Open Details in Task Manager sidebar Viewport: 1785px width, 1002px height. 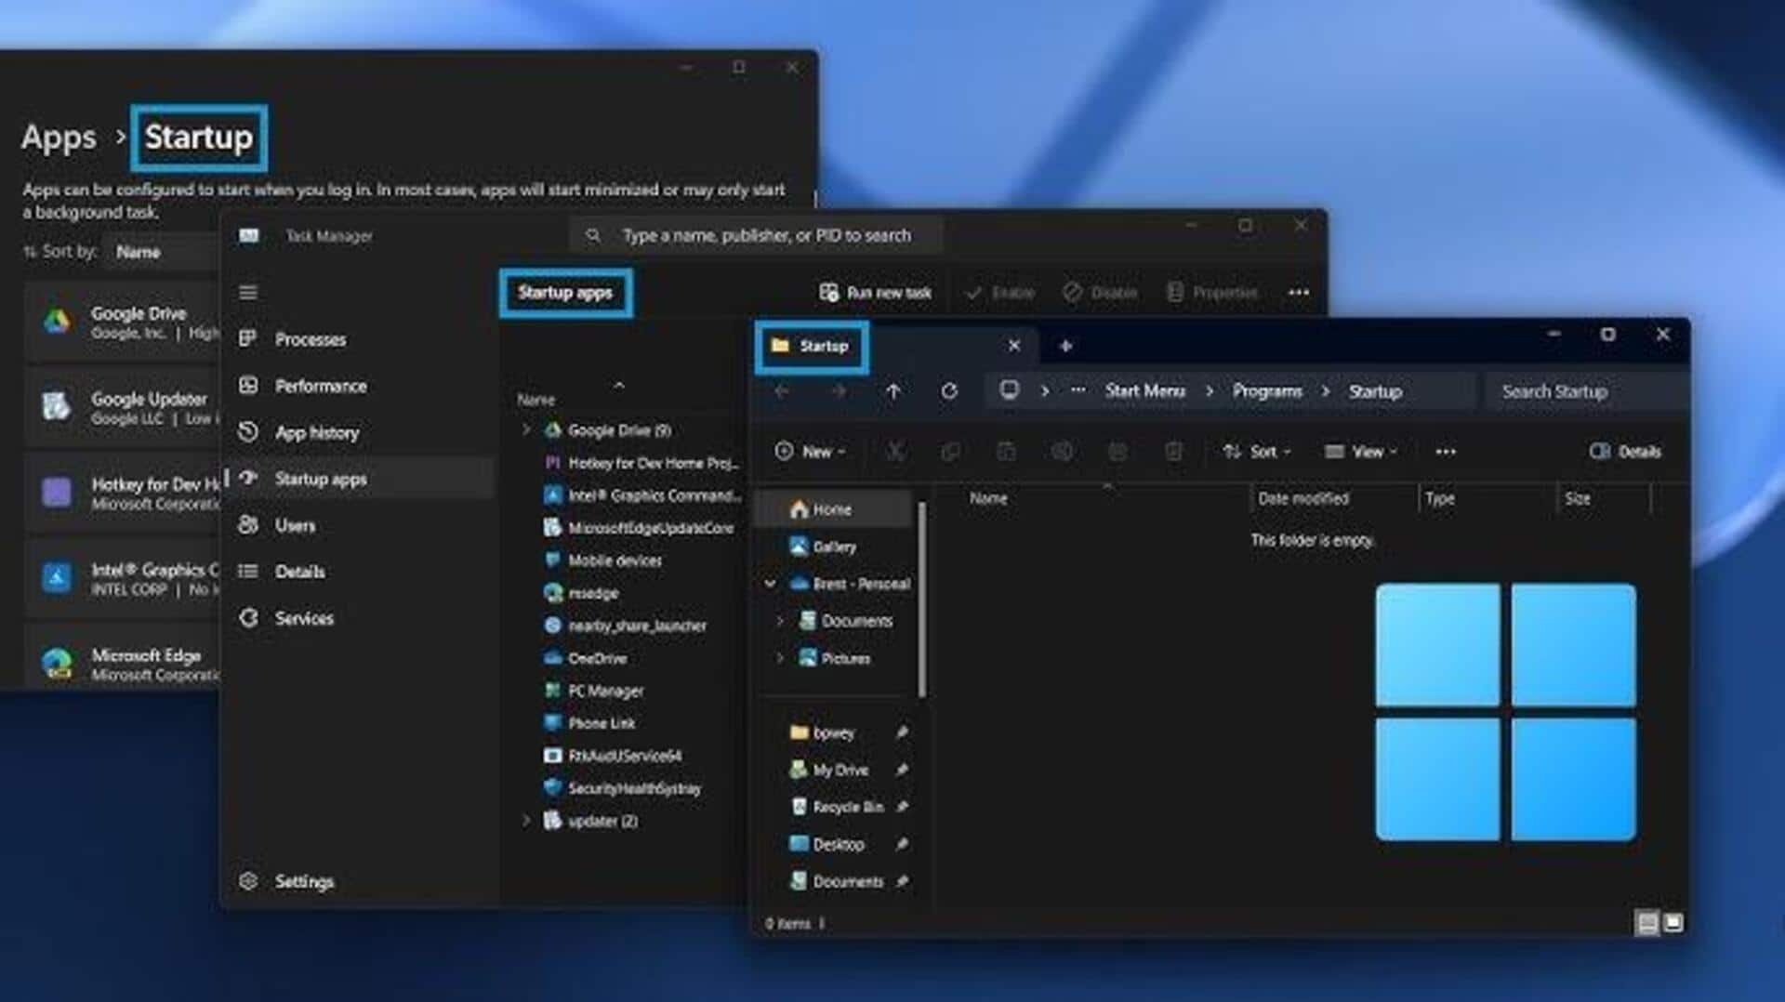pos(299,572)
